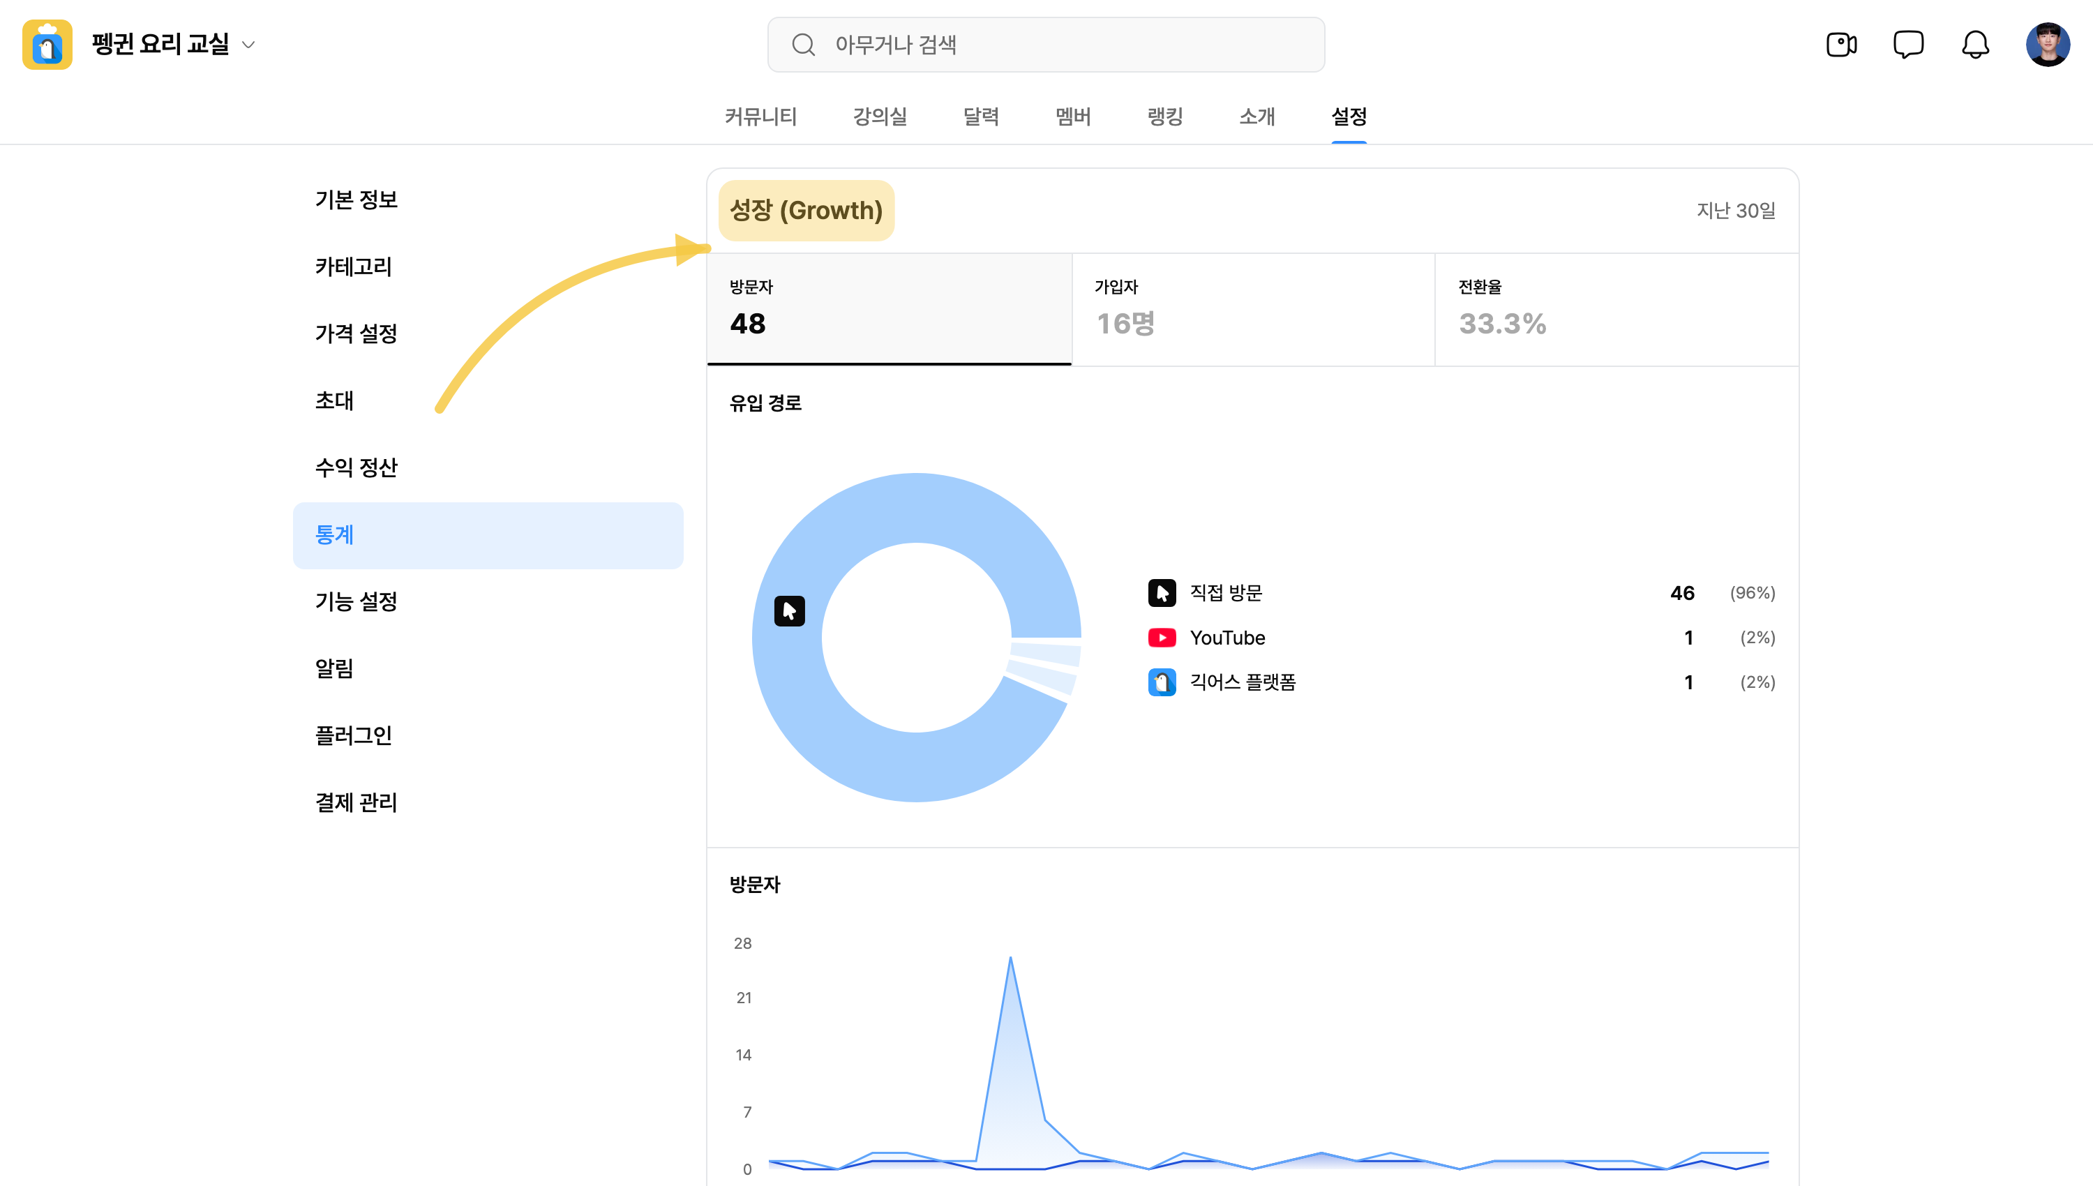
Task: Select the 전환율 33.3% stat tab
Action: (1616, 310)
